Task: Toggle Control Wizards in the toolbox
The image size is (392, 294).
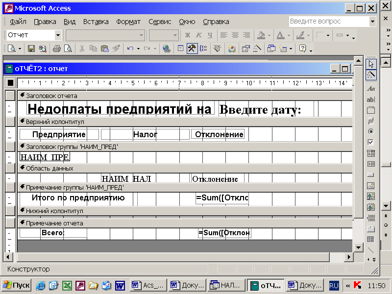Action: click(x=371, y=75)
